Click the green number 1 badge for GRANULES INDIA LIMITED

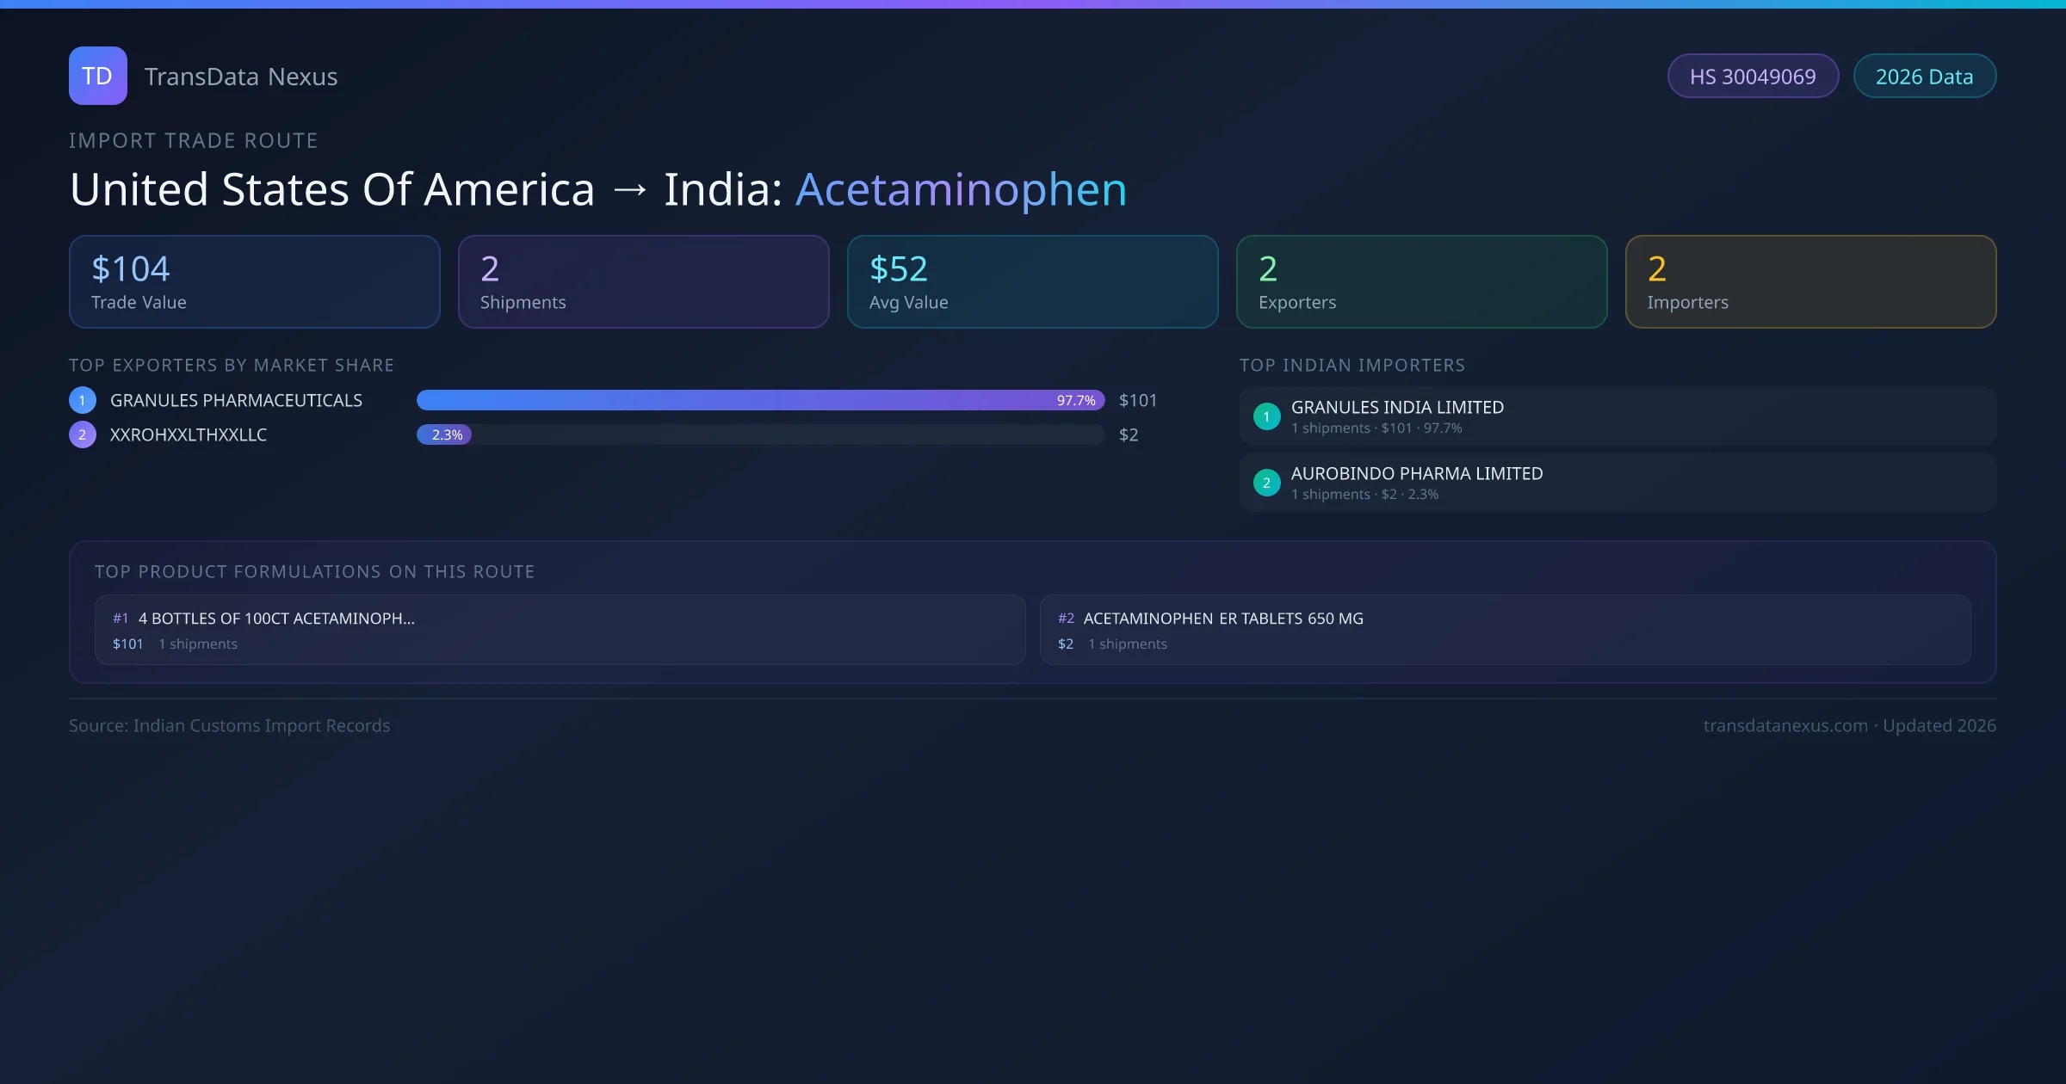pos(1266,416)
